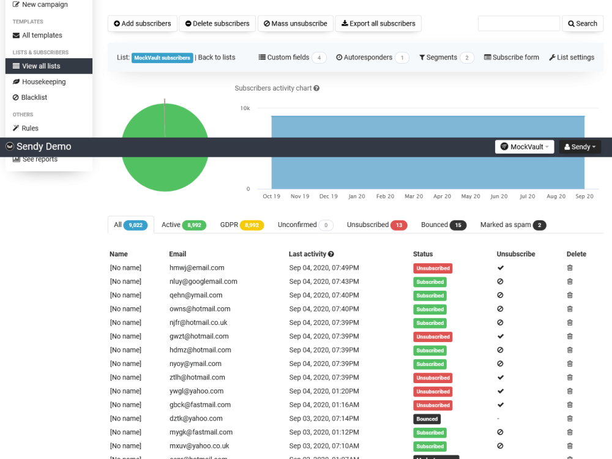
Task: Click checkmark to resubscribe ztlh@hotmail.com
Action: (x=501, y=378)
